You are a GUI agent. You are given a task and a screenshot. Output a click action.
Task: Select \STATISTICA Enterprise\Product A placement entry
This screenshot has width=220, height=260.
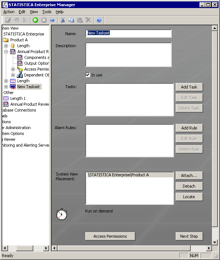pos(130,175)
